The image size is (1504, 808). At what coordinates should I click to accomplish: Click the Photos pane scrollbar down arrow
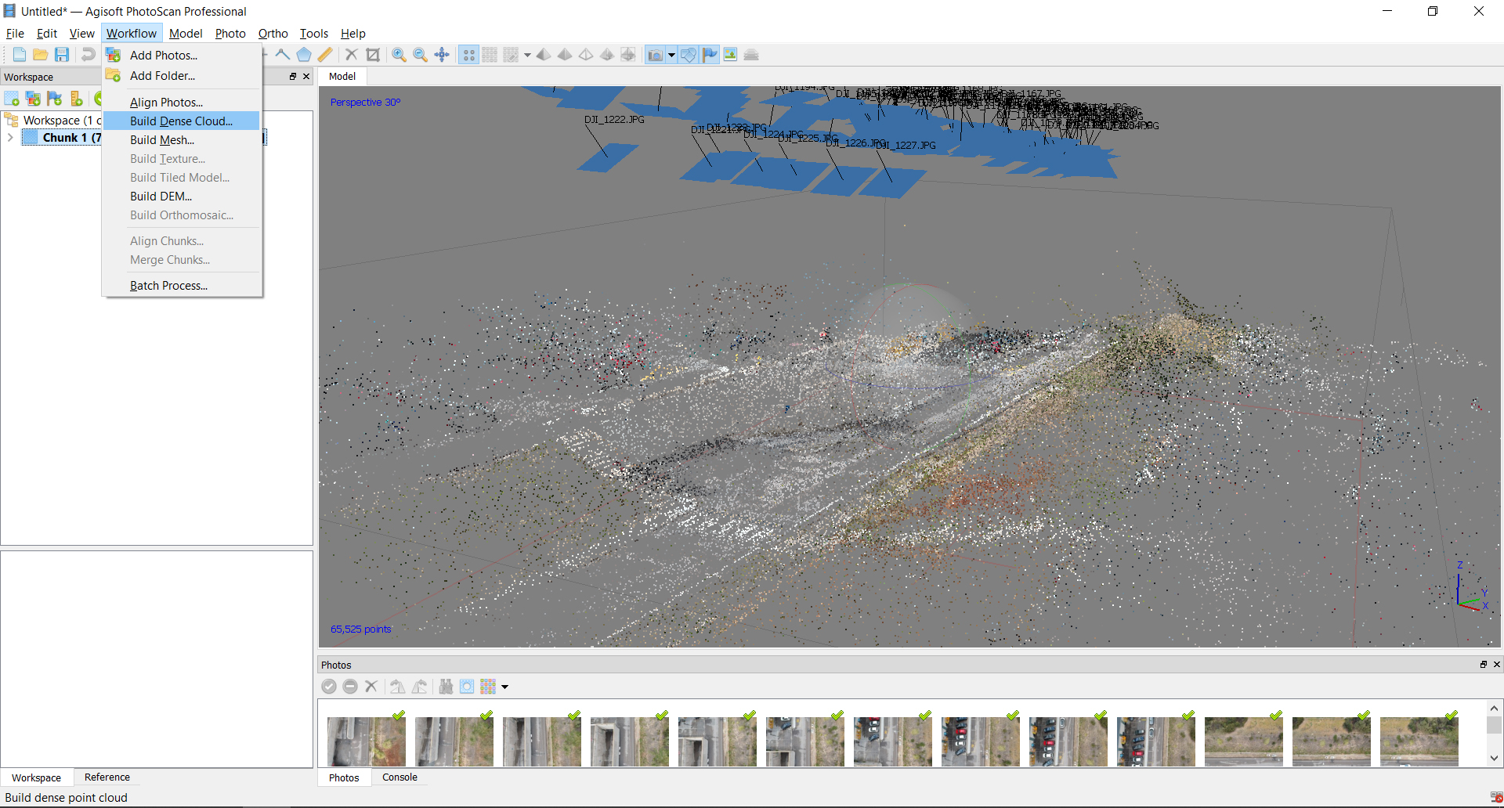click(1494, 757)
